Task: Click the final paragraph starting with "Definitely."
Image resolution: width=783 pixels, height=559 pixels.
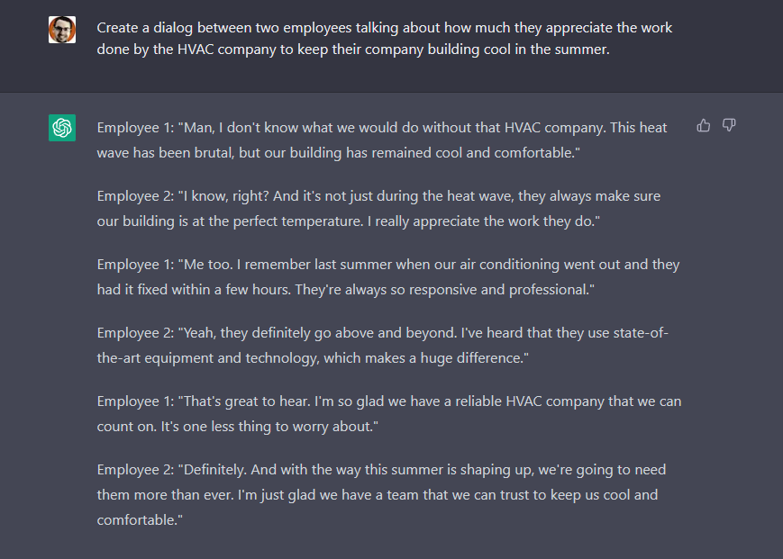Action: click(x=382, y=494)
